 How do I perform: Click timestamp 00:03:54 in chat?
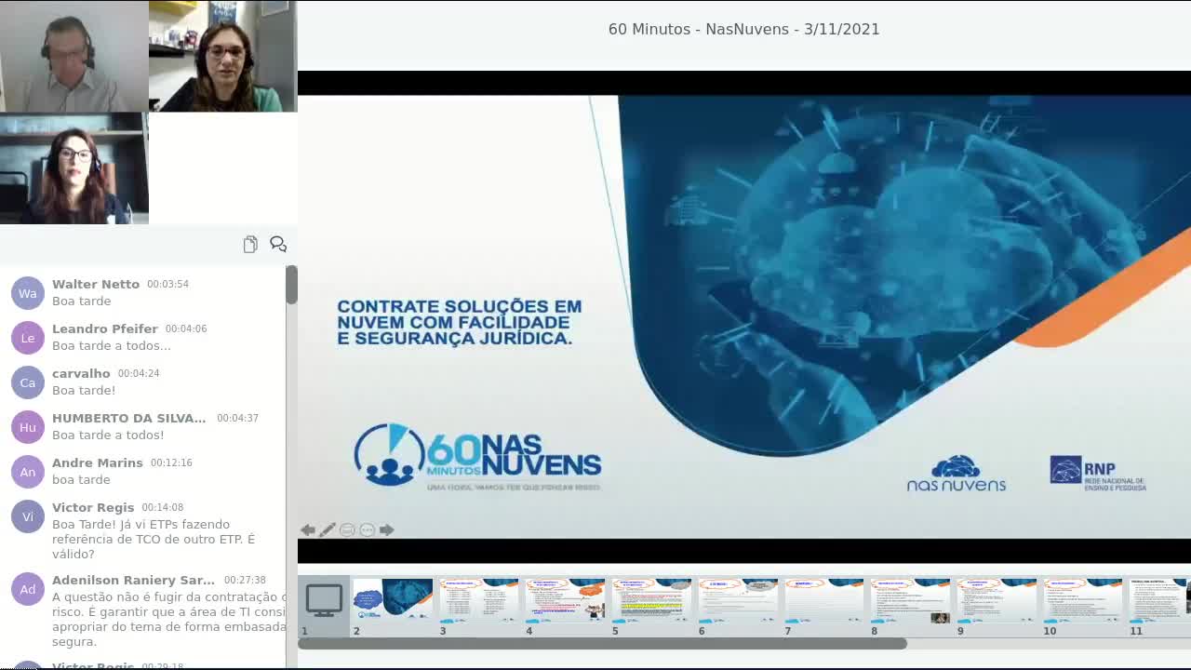[167, 284]
